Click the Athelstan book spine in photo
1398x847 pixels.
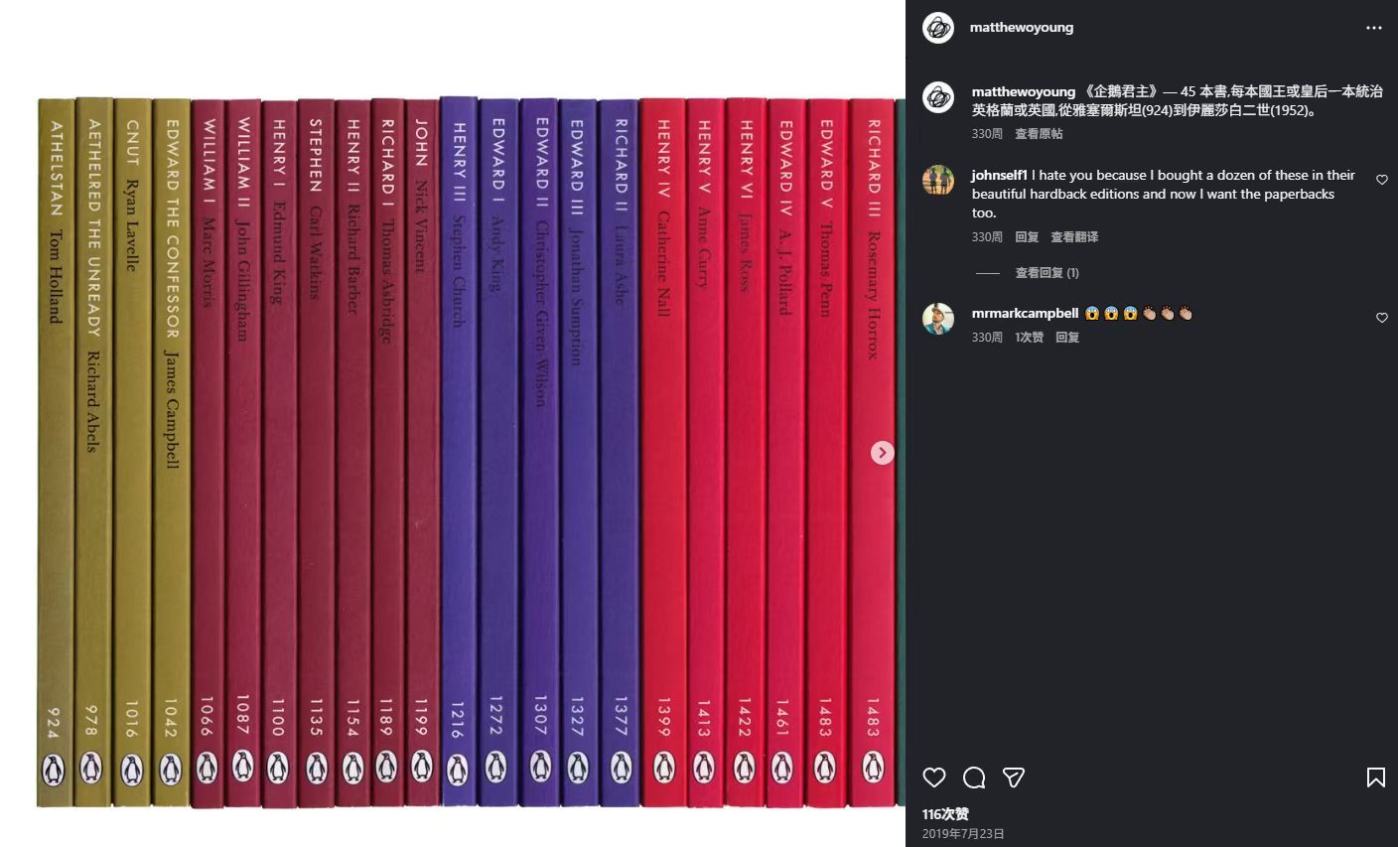point(56,453)
